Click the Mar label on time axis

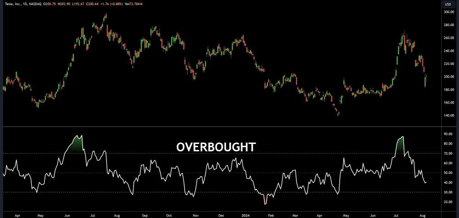pyautogui.click(x=294, y=215)
